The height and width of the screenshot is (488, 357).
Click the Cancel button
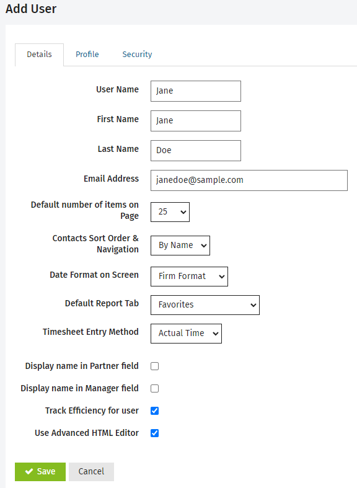pos(92,471)
